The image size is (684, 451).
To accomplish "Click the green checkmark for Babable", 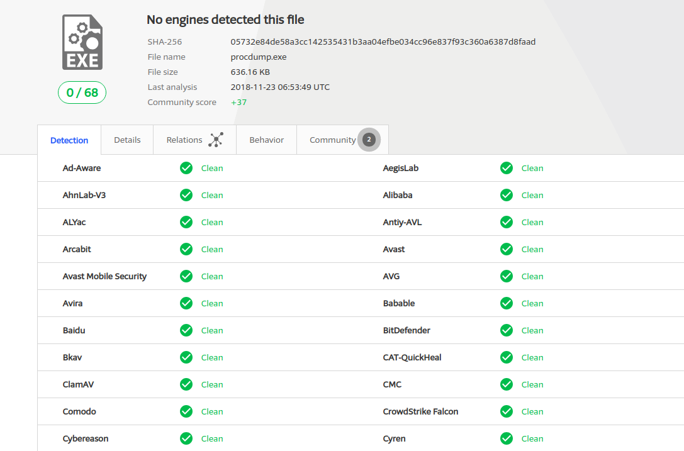I will (x=507, y=303).
